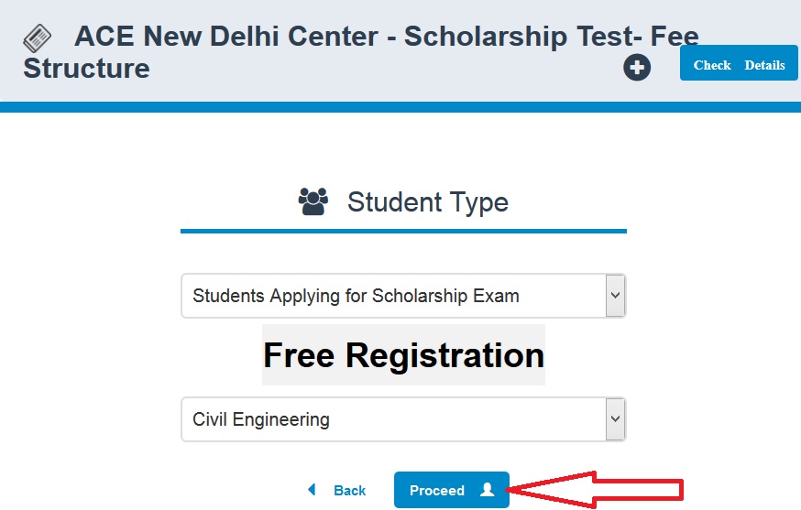801x510 pixels.
Task: Go back using the Back link
Action: [349, 491]
